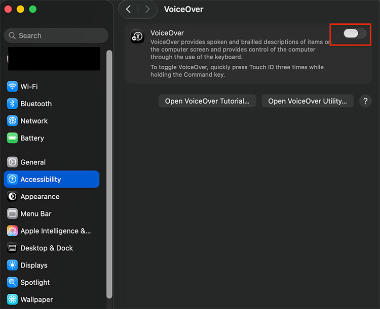Click the forward chevron button
This screenshot has width=380, height=309.
coord(147,9)
